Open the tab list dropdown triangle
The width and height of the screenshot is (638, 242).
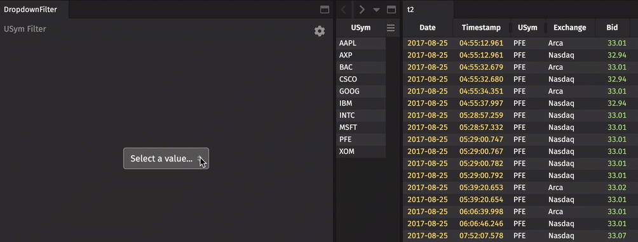[376, 10]
